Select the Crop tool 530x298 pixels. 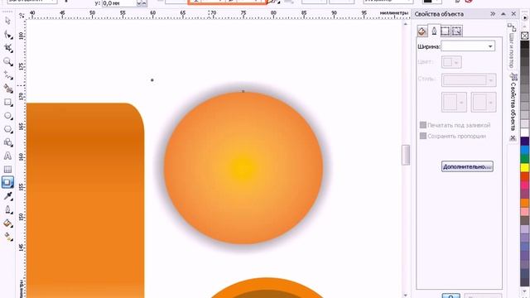coord(8,48)
